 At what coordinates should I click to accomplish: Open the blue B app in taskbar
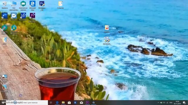75,102
